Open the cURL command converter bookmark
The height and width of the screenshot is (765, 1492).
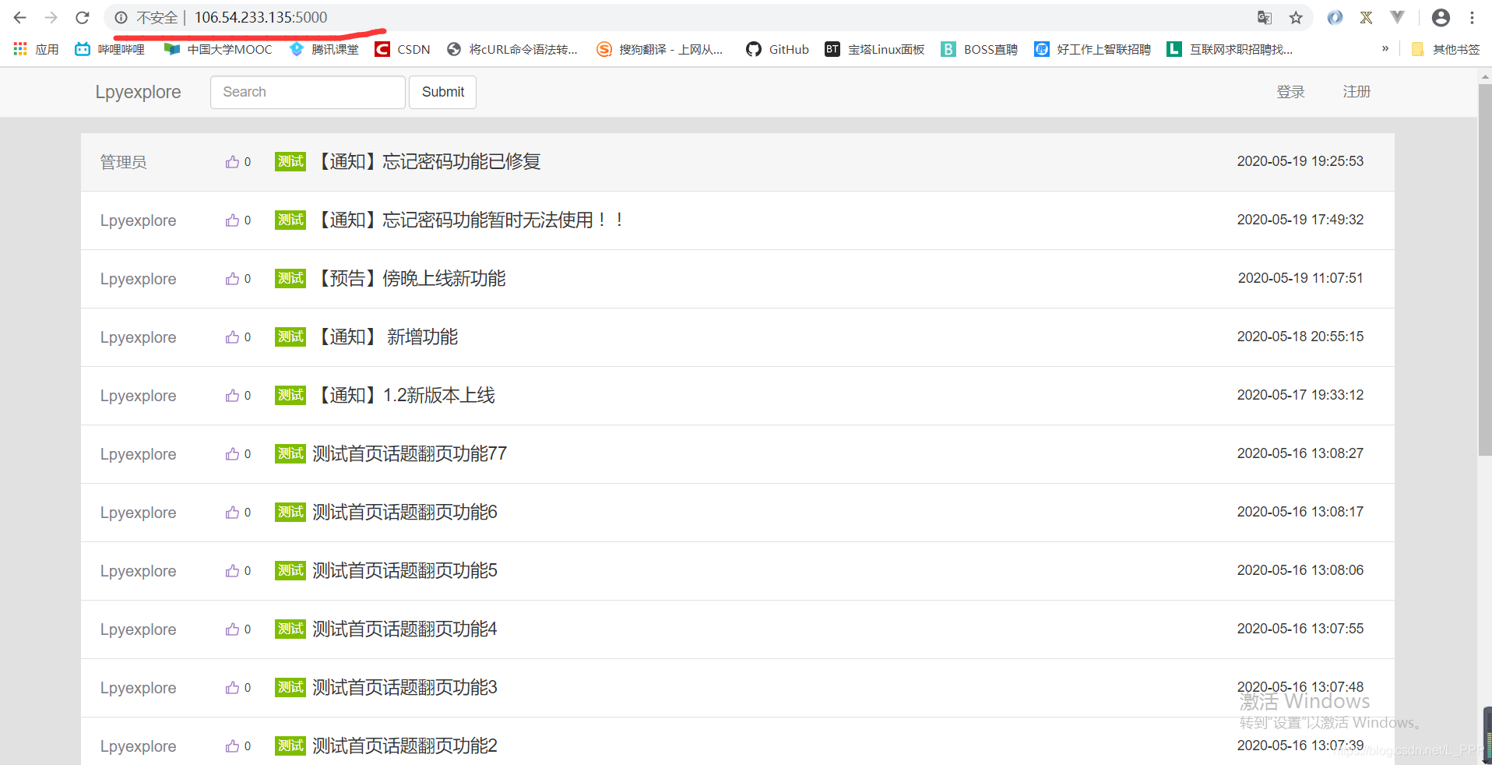(x=512, y=49)
